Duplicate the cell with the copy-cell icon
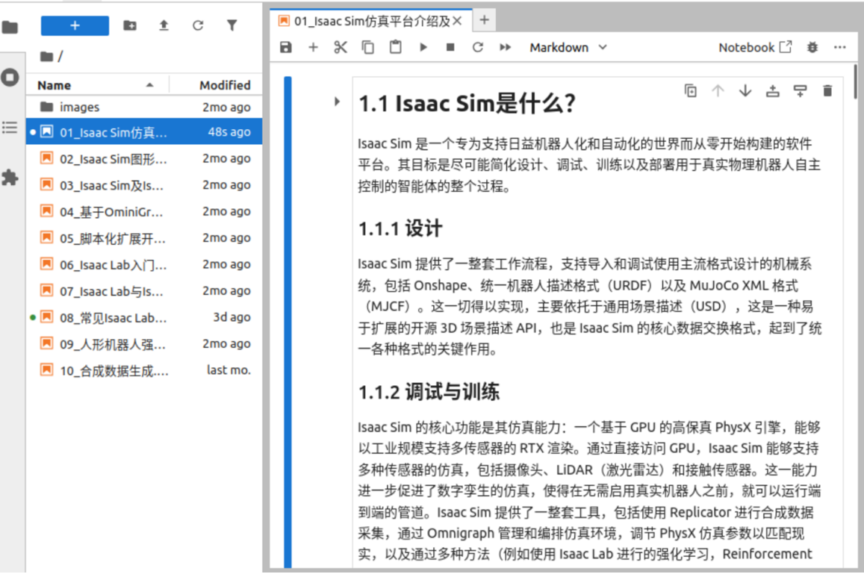Viewport: 864px width, 574px height. [x=691, y=91]
